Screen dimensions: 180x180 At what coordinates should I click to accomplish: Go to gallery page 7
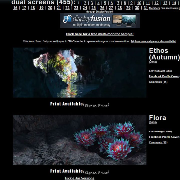tap(118, 3)
